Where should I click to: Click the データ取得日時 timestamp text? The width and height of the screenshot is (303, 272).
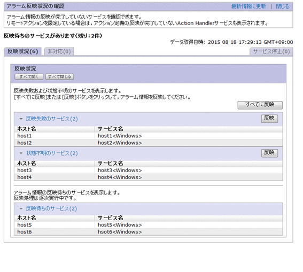[231, 42]
